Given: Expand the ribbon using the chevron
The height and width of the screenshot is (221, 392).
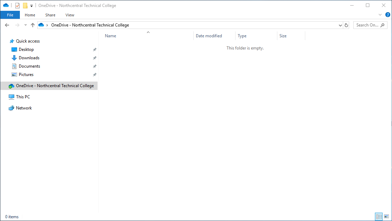Looking at the screenshot, I should click(x=380, y=15).
